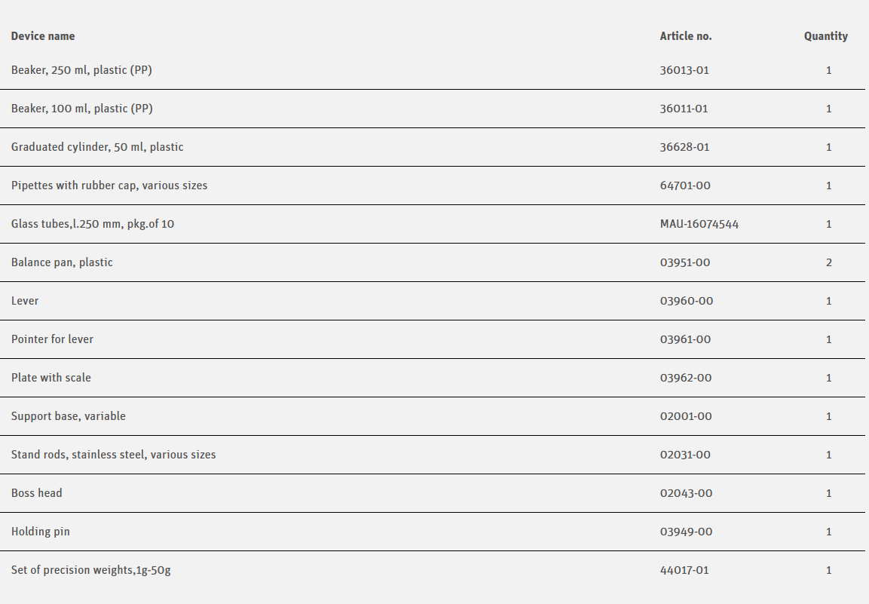Click Support base, variable
Image resolution: width=869 pixels, height=604 pixels.
point(69,416)
